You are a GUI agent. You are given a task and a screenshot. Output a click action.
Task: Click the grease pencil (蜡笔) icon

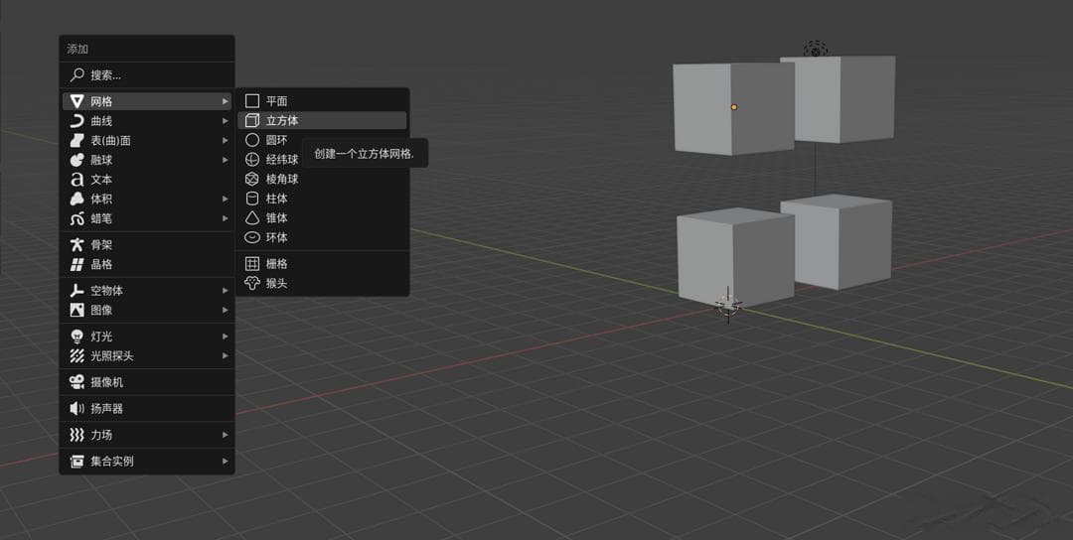point(77,218)
